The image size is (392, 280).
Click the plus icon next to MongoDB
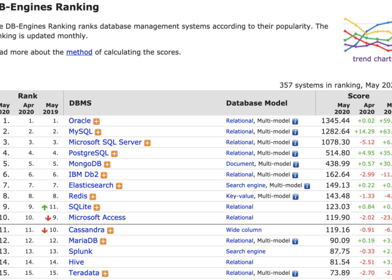(107, 165)
